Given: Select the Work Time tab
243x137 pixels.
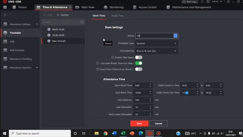Looking at the screenshot, I should [99, 16].
